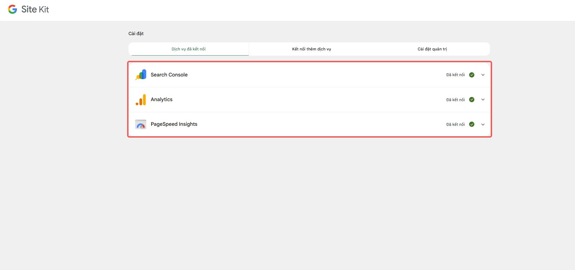Click Analytics' green connected checkmark
This screenshot has height=270, width=575.
pos(472,100)
